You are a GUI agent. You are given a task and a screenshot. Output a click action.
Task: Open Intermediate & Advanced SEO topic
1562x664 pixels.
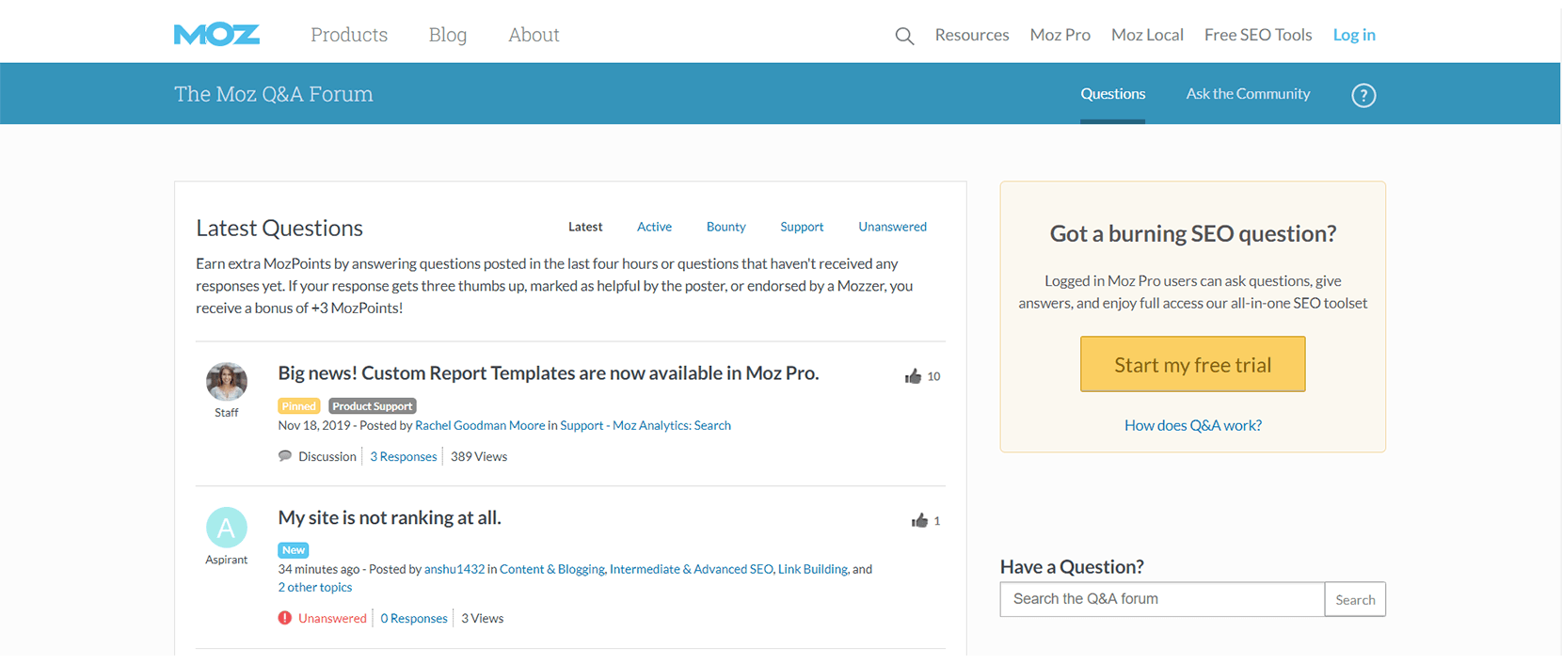pyautogui.click(x=692, y=569)
